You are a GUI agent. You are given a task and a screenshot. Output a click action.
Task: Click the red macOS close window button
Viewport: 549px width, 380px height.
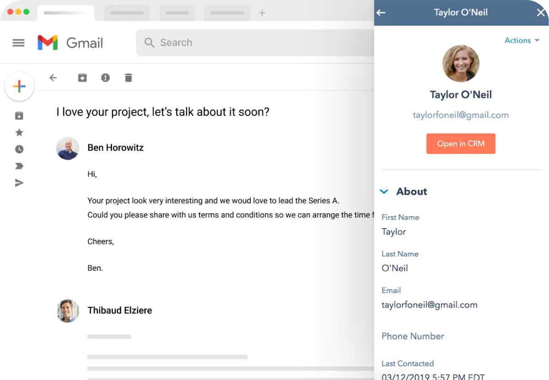click(11, 12)
